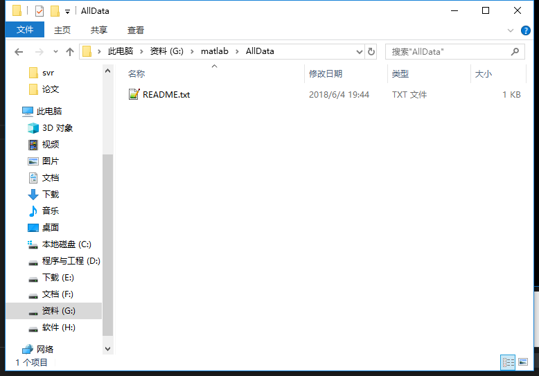Open Quick Access Toolbar customize dropdown
The height and width of the screenshot is (376, 539).
[x=67, y=11]
